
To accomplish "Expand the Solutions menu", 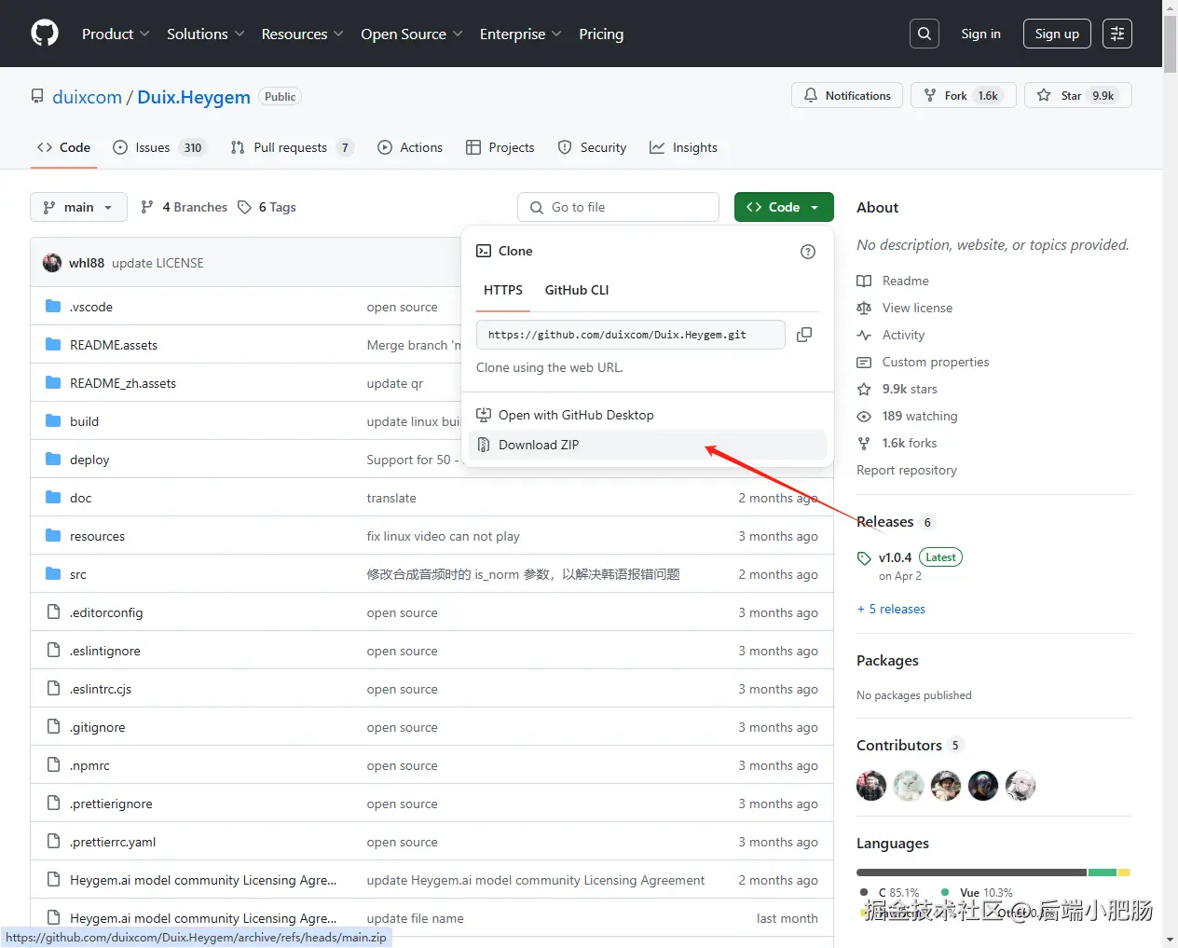I will coord(205,34).
